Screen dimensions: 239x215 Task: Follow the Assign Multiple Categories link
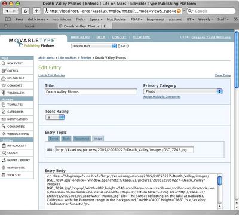tap(162, 97)
